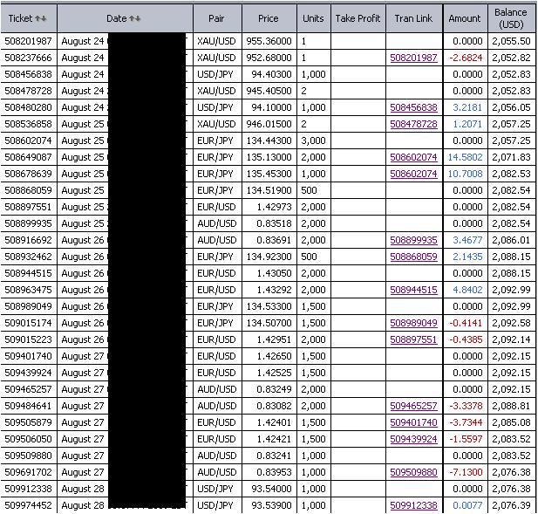Open transaction link 508897551
Screen dimensions: 538x514
(414, 339)
